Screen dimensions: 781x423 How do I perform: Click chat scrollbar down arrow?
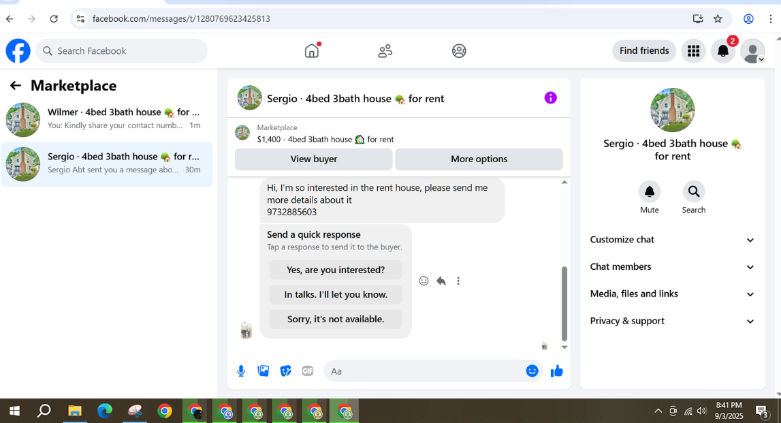coord(564,347)
